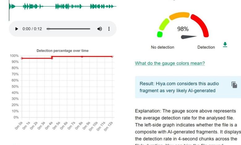Select the chart data point at 0m 8s
Image resolution: width=241 pixels, height=145 pixels.
(82, 56)
